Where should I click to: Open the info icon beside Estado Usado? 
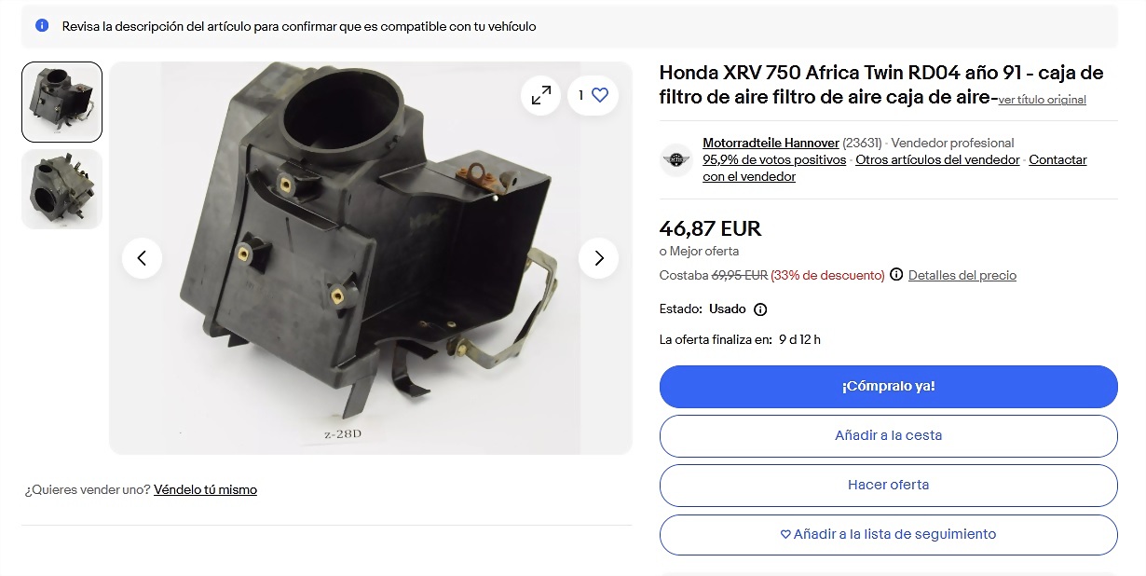tap(760, 309)
